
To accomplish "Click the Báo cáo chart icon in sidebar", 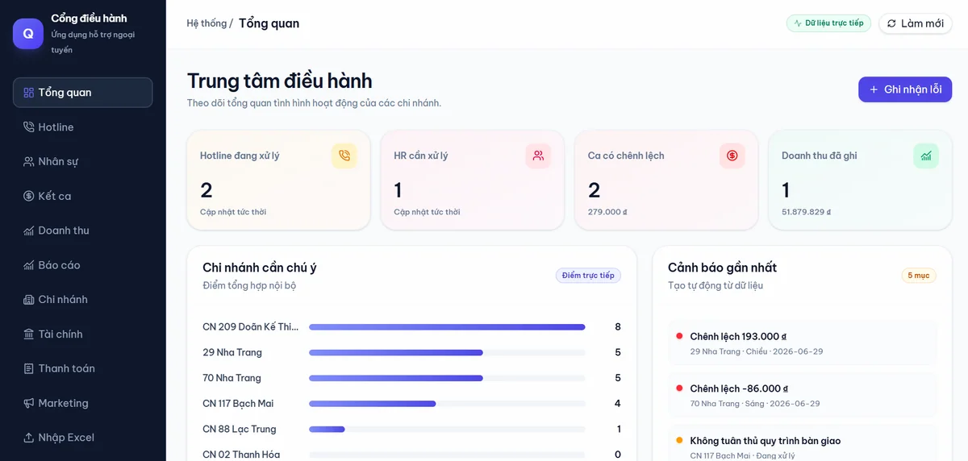I will [x=29, y=265].
